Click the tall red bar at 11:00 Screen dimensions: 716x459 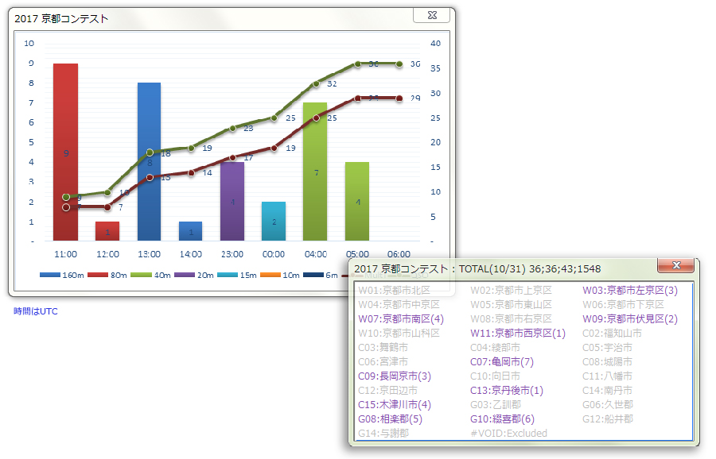pyautogui.click(x=65, y=152)
